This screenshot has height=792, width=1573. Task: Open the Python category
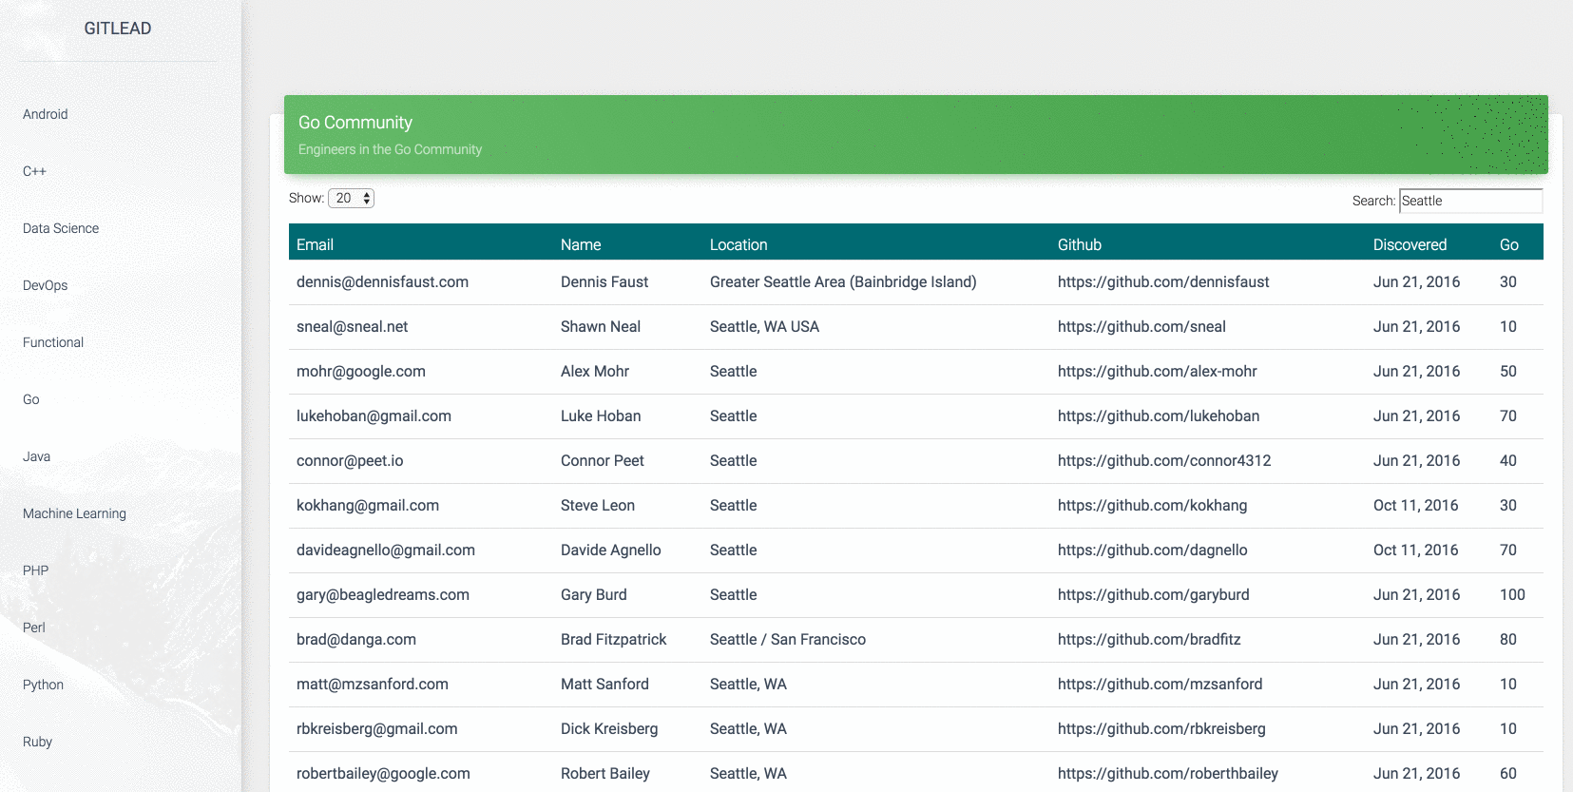point(43,685)
